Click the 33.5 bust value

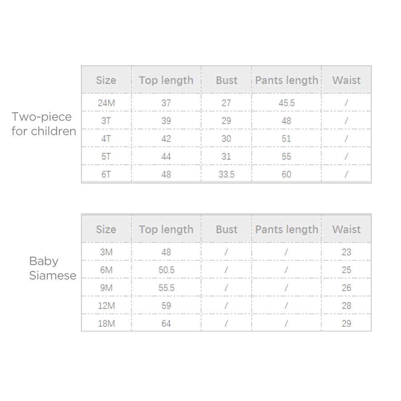tap(226, 174)
